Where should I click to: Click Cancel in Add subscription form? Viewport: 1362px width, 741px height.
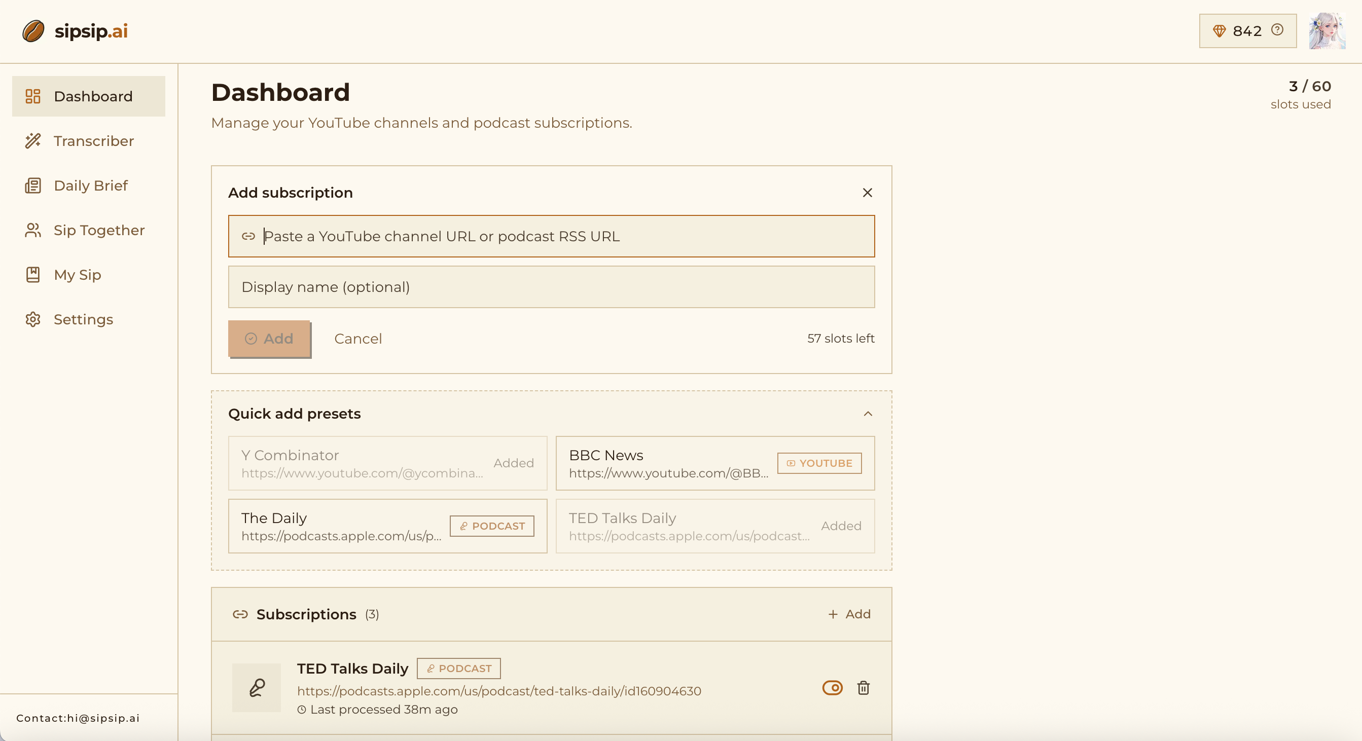pos(358,339)
